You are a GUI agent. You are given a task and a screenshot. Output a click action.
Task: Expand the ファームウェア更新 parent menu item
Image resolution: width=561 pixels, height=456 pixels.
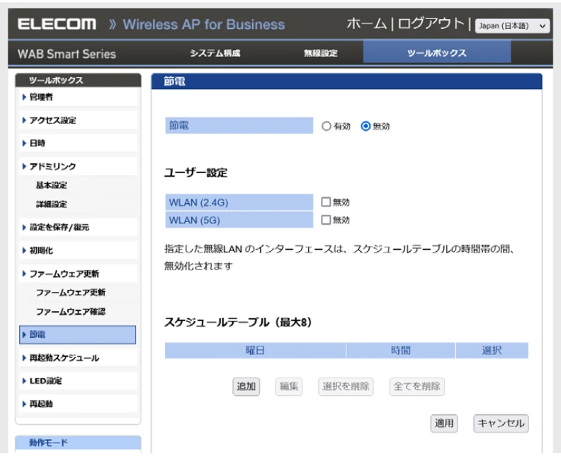[78, 274]
